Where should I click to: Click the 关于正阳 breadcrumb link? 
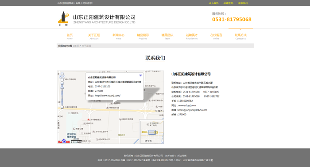(x=86, y=46)
